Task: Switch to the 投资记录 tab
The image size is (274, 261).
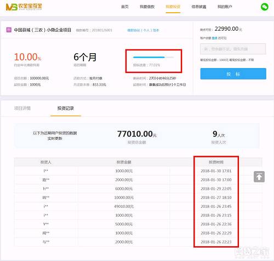Action: (66, 108)
